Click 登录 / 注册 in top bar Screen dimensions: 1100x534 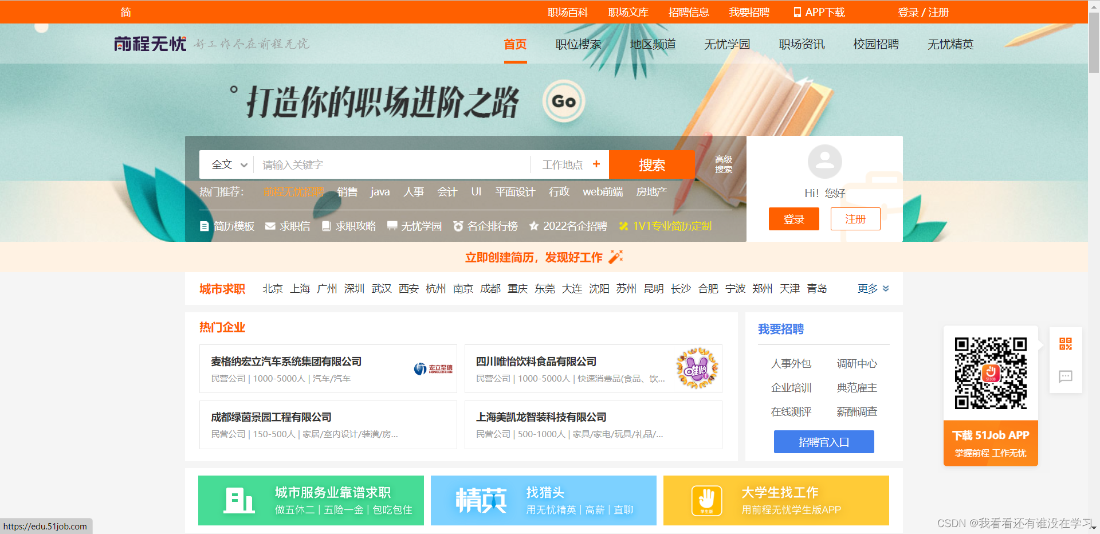(x=923, y=12)
